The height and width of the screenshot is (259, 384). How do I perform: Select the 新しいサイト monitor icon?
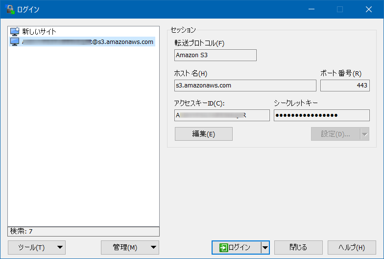point(15,31)
